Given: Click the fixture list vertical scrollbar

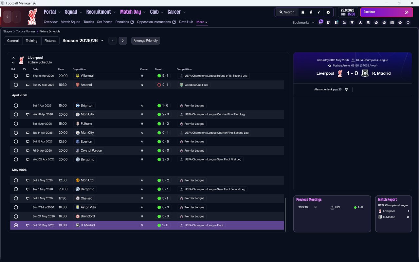Looking at the screenshot, I should click(285, 214).
